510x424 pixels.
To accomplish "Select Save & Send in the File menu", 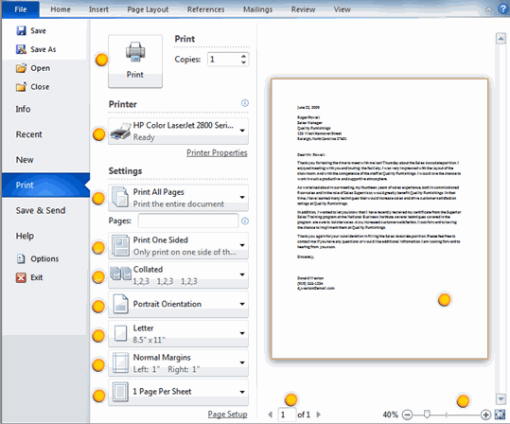I will 41,210.
